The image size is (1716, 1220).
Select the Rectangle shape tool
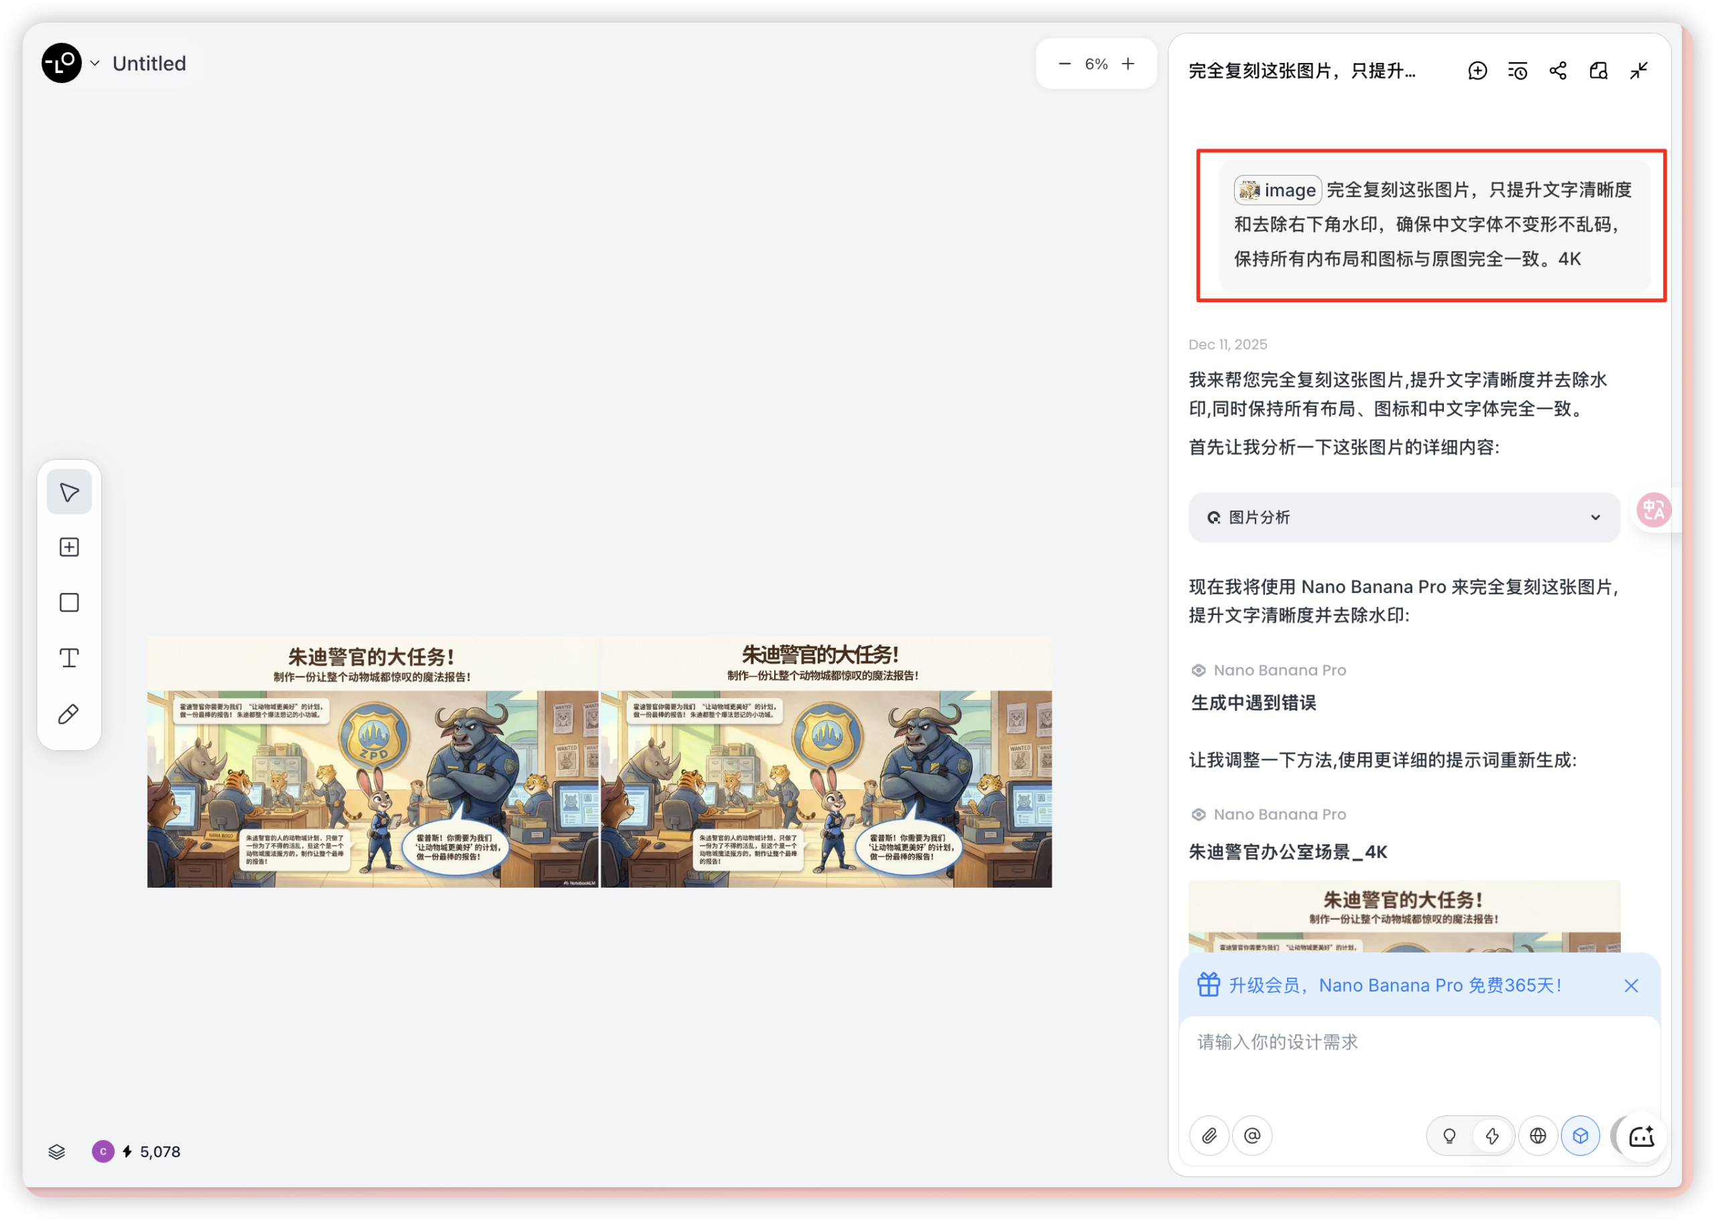pyautogui.click(x=69, y=602)
